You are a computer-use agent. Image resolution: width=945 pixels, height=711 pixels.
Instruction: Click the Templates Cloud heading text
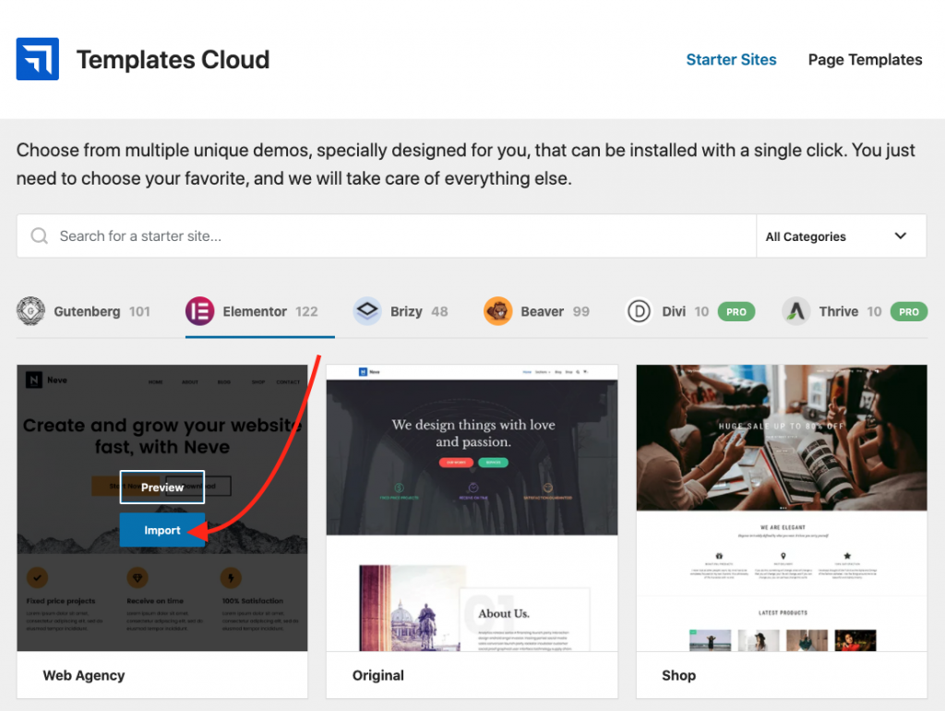click(x=173, y=60)
